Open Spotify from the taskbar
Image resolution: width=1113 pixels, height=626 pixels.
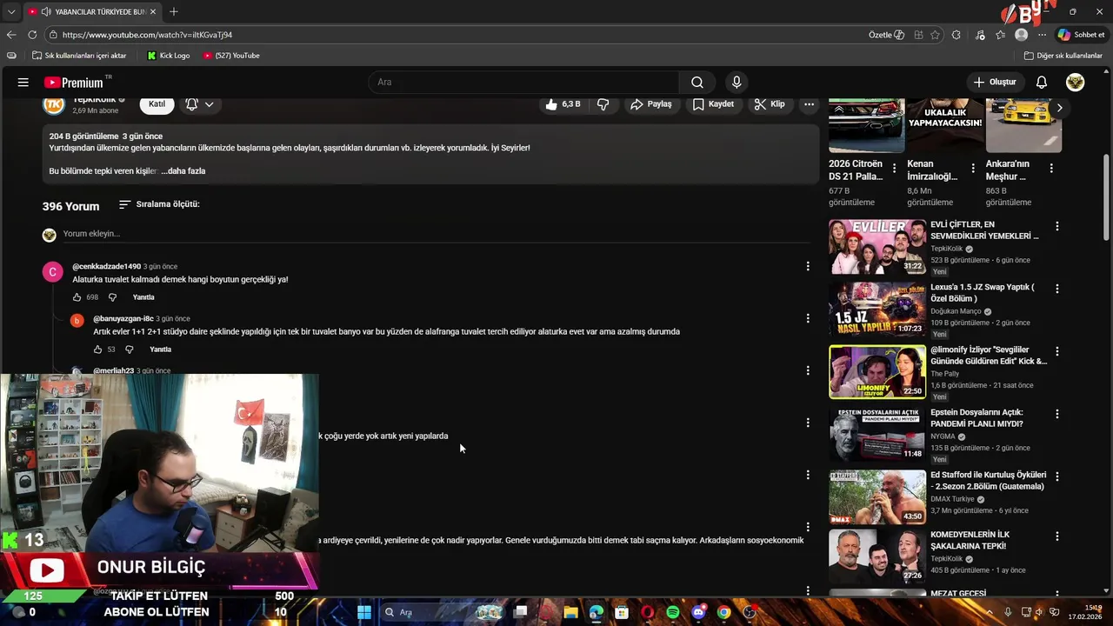point(673,612)
